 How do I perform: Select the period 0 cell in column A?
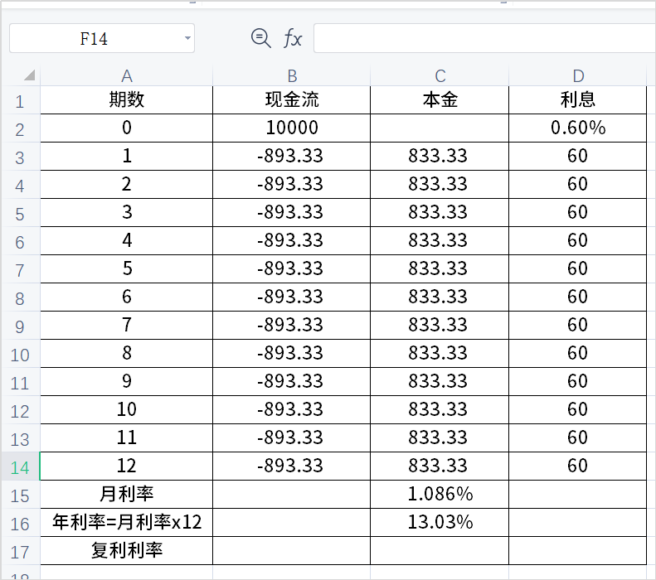coord(126,128)
